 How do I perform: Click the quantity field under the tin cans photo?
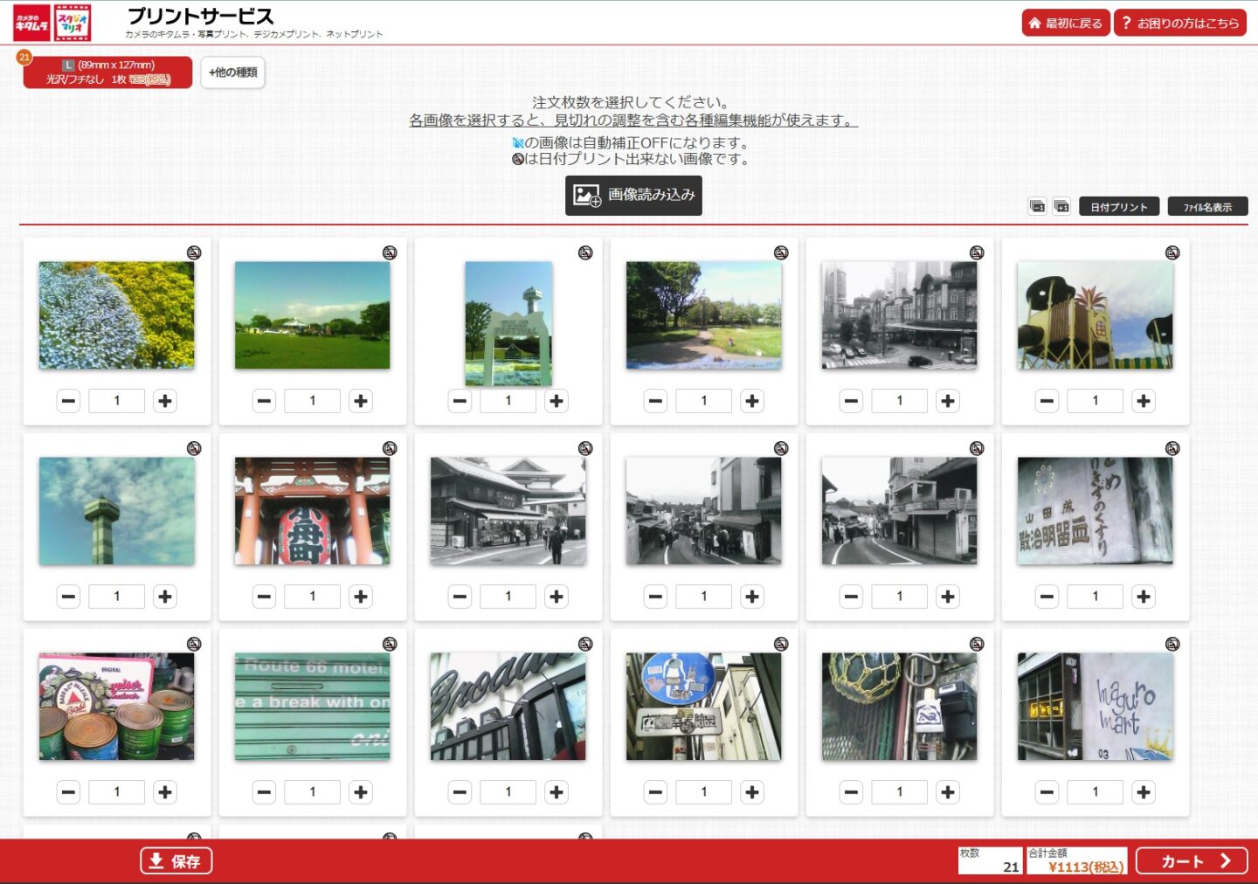point(117,792)
